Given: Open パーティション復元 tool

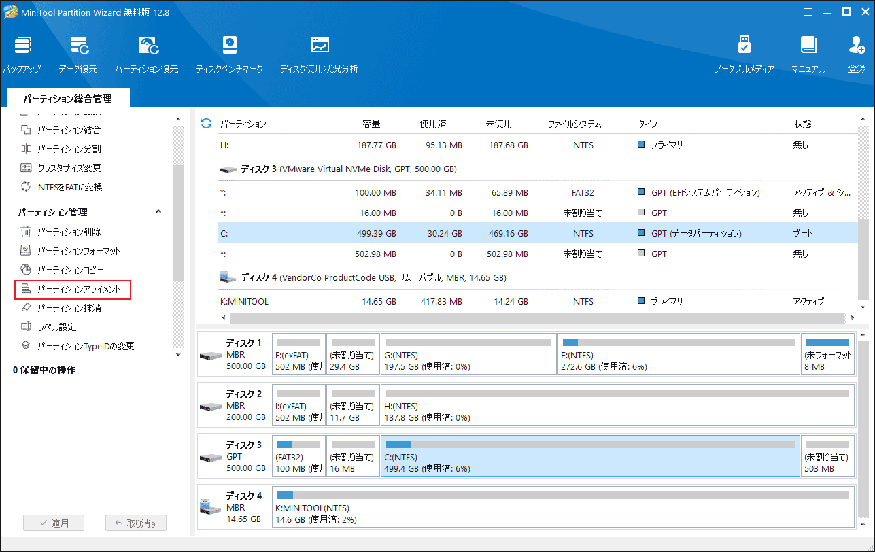Looking at the screenshot, I should click(146, 55).
